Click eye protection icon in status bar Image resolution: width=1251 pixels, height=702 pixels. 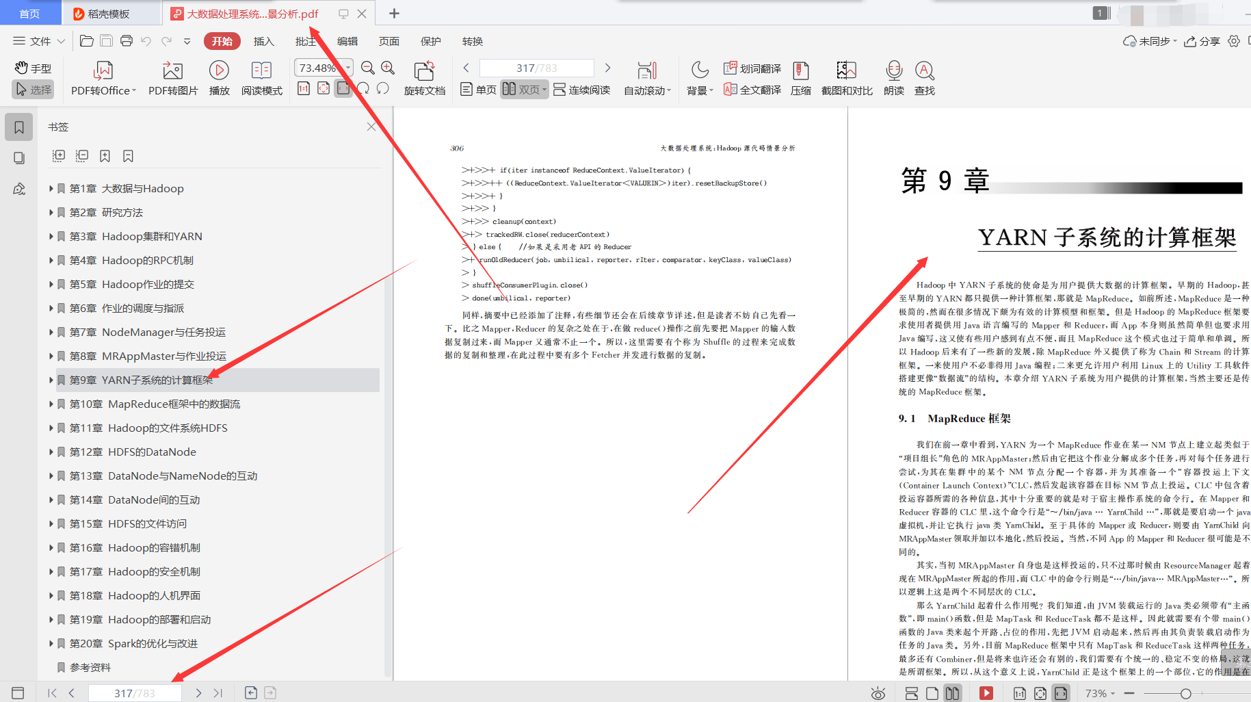[878, 693]
